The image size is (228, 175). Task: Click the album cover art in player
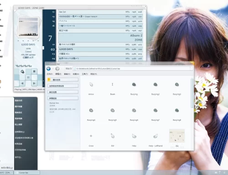[x=28, y=27]
